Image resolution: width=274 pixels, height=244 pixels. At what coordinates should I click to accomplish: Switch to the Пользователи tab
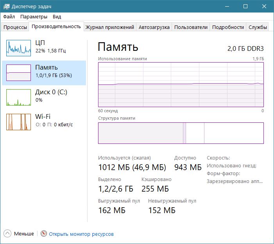[x=191, y=27]
